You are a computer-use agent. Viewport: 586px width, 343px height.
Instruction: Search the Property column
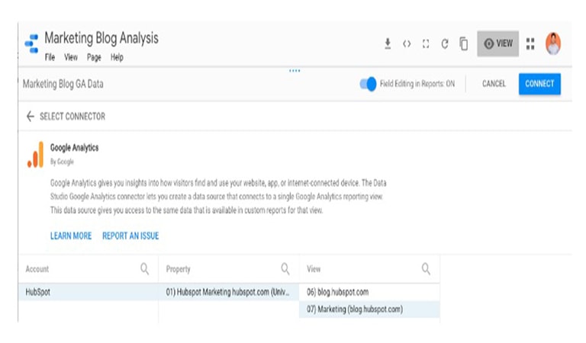pyautogui.click(x=285, y=269)
